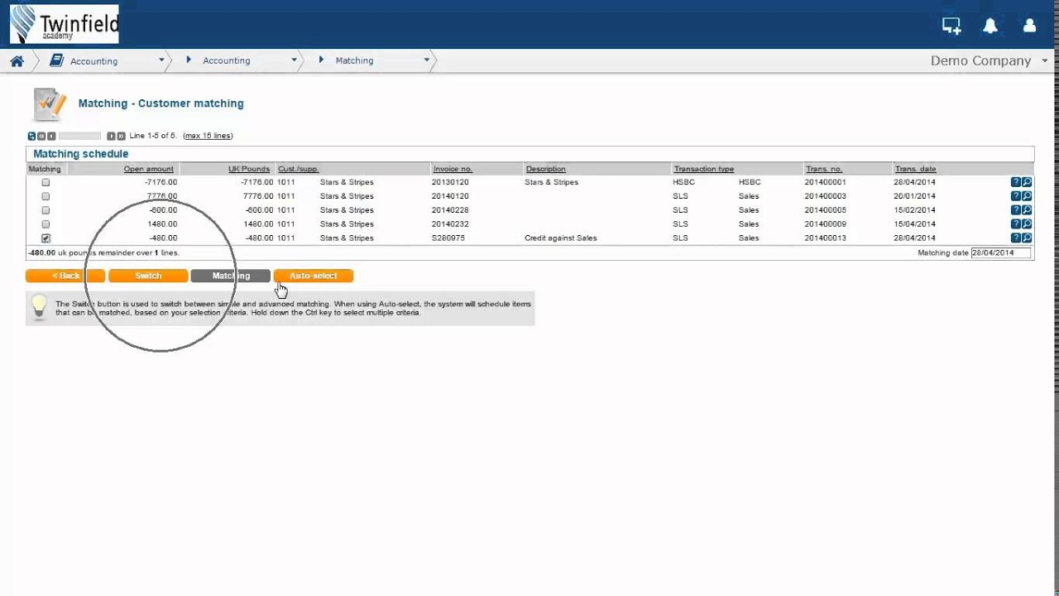Select open amount -7176.00
Screen dimensions: 1059x596
(161, 182)
